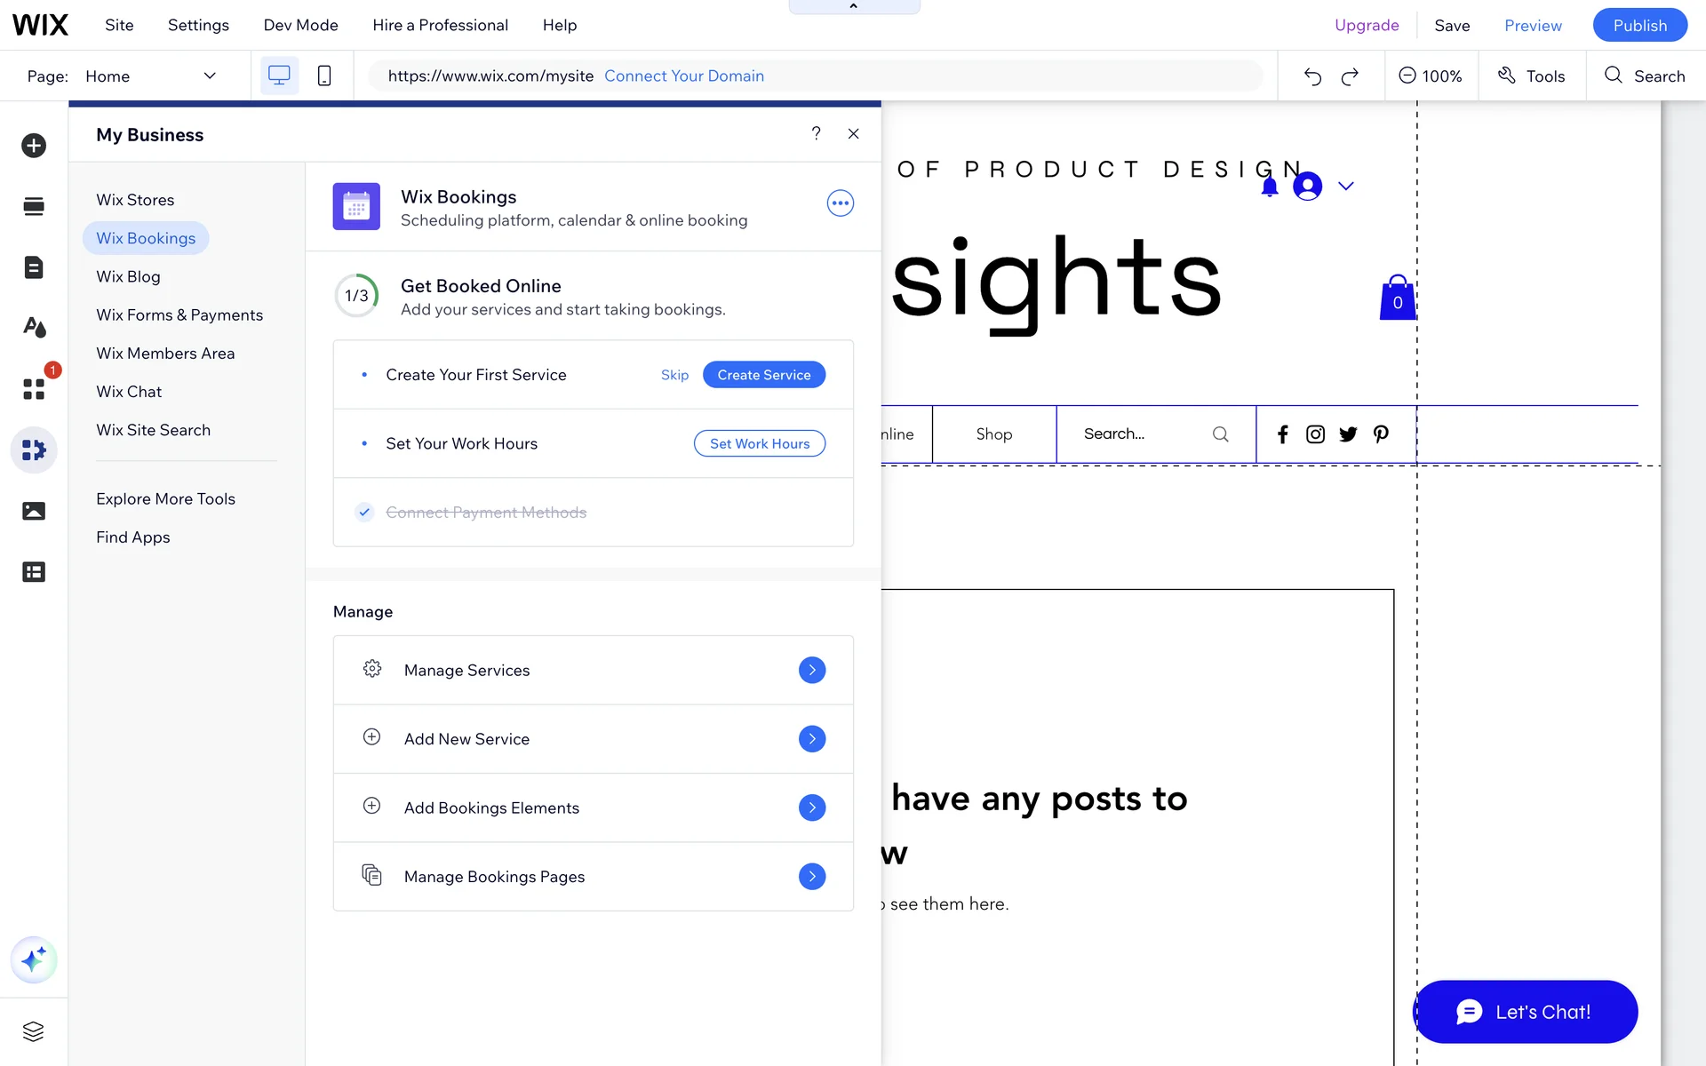Viewport: 1706px width, 1066px height.
Task: Click the redo arrow icon
Action: point(1350,76)
